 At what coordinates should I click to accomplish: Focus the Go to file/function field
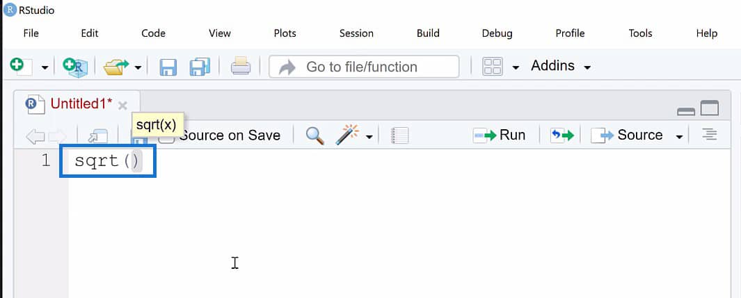364,67
